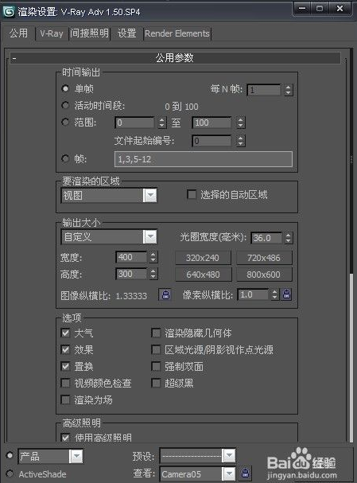Click the lock icon next to Camera05 view
This screenshot has width=357, height=483.
[x=245, y=473]
